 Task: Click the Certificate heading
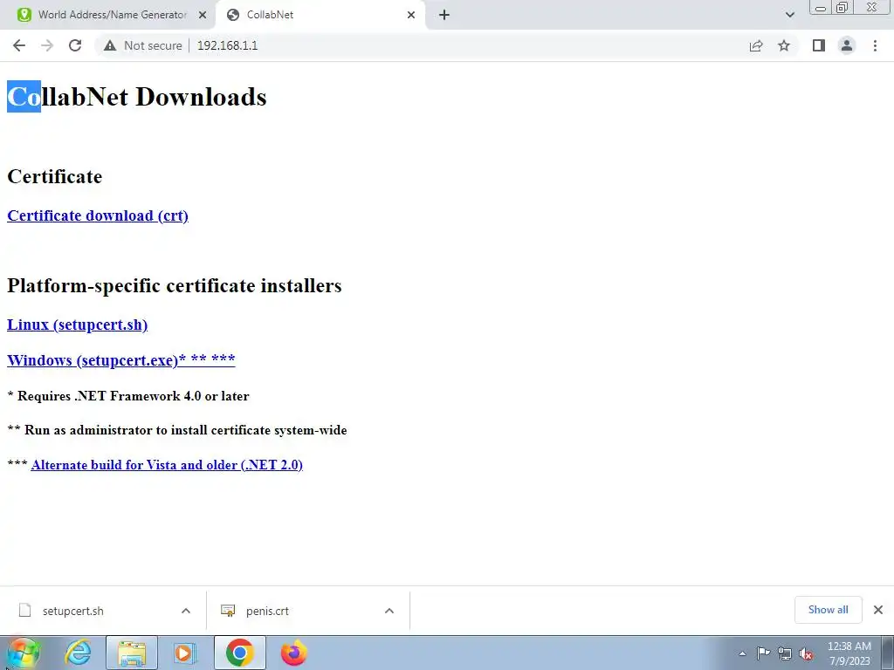tap(55, 176)
